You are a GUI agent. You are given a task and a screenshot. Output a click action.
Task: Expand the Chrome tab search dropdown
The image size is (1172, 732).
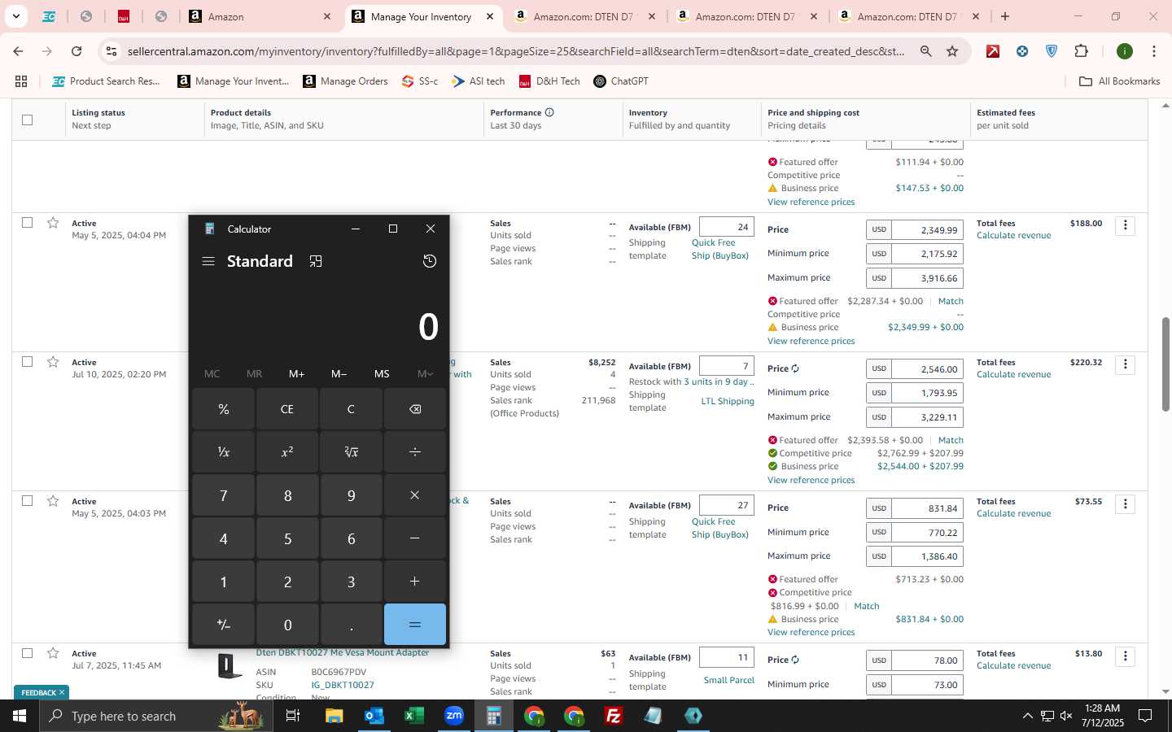pyautogui.click(x=15, y=16)
